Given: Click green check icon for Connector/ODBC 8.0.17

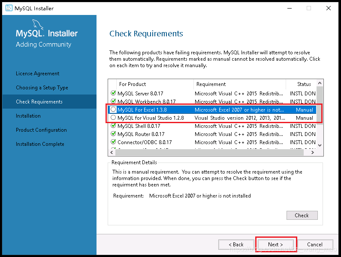Looking at the screenshot, I should point(113,142).
